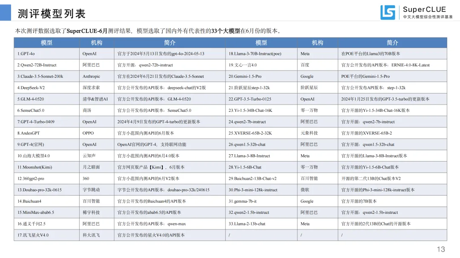Click the SuperCLUE logo icon
Screen dimensions: 460x258
388,12
